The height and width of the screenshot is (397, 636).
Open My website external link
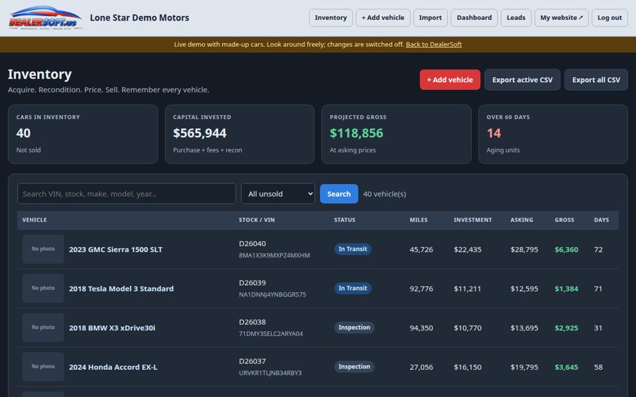tap(561, 18)
